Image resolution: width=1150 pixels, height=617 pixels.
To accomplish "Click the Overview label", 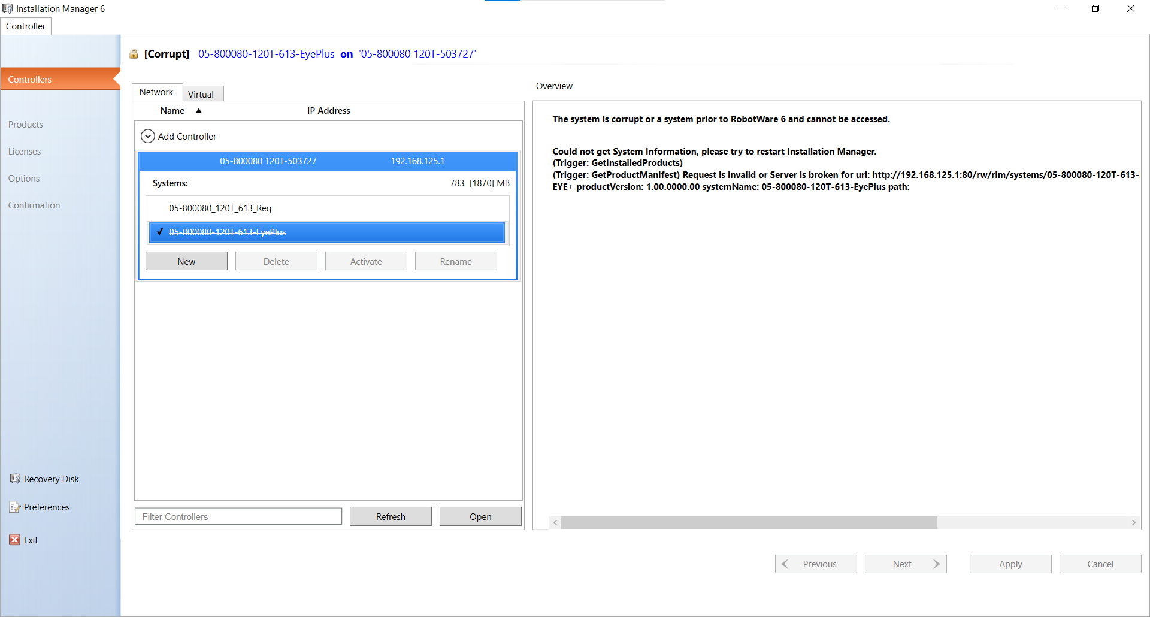I will coord(554,86).
